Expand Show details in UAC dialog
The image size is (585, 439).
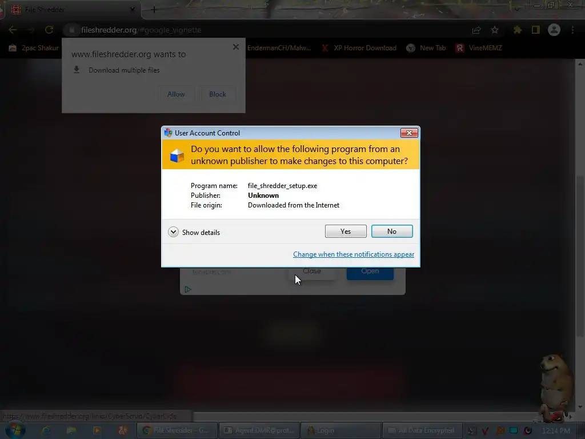[x=194, y=232]
